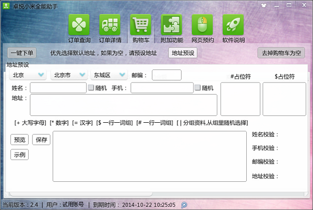Open the 网页预约 mouse icon
This screenshot has height=210, width=313.
[202, 25]
